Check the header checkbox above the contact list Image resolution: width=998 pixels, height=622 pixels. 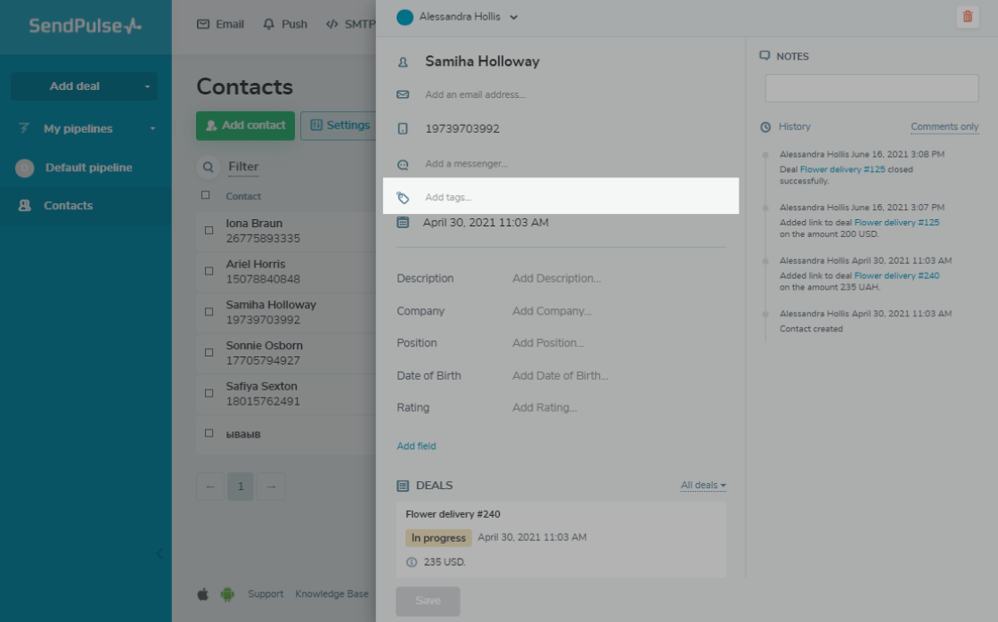[x=205, y=196]
